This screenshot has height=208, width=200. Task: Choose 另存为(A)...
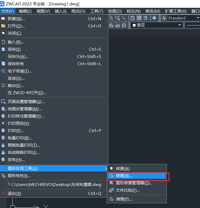54,57
